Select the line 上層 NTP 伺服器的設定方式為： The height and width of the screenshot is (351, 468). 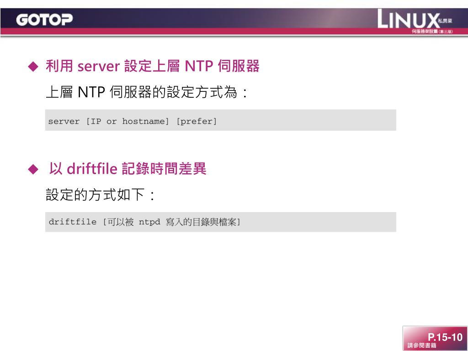[147, 92]
